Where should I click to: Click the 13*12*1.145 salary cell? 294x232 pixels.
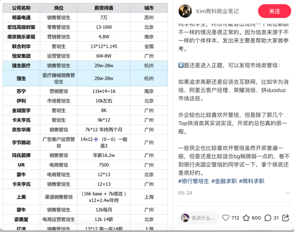tap(104, 46)
